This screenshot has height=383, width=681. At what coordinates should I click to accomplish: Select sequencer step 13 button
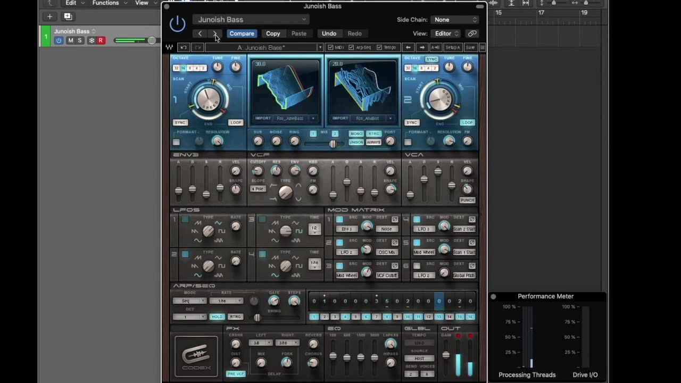pyautogui.click(x=439, y=317)
